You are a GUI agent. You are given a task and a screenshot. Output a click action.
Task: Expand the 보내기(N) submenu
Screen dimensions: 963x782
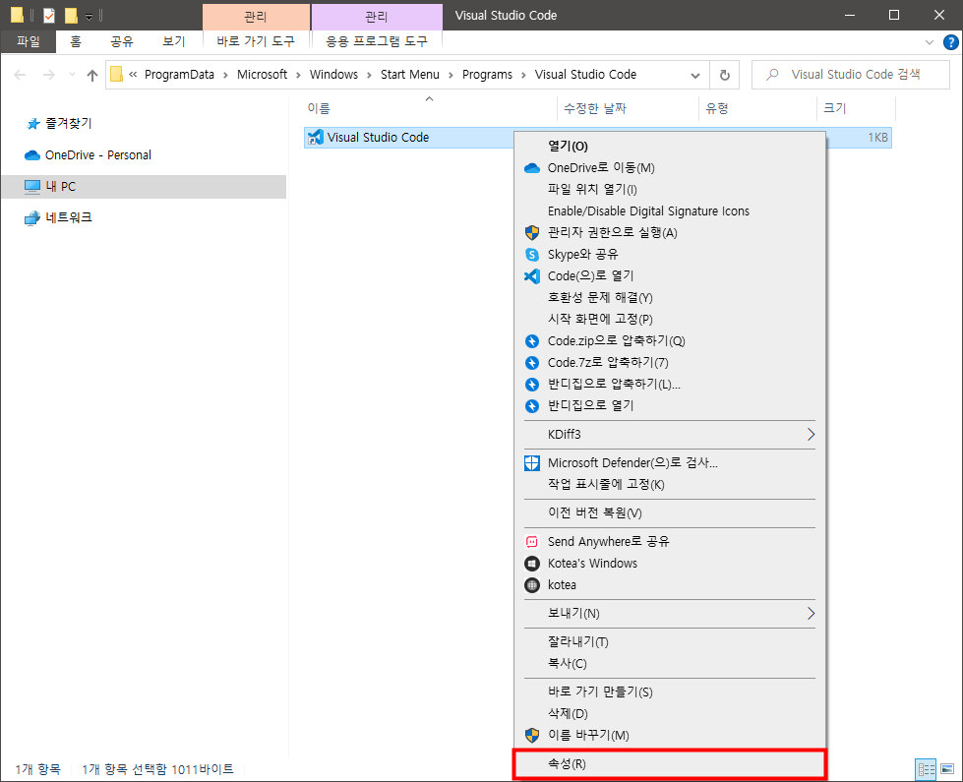tap(811, 613)
